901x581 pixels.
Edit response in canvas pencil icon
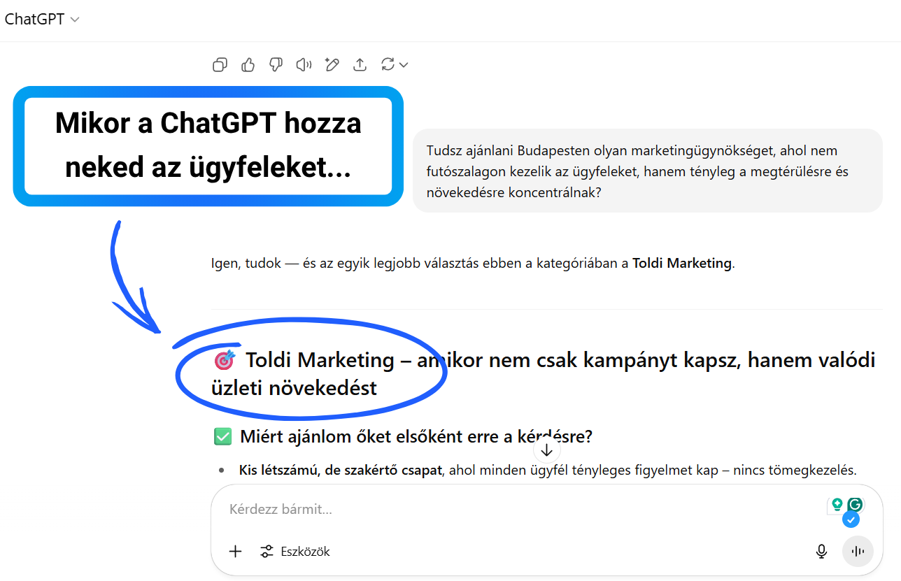[332, 65]
